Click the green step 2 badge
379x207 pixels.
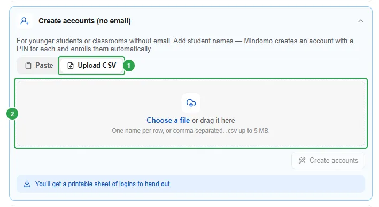tap(12, 114)
